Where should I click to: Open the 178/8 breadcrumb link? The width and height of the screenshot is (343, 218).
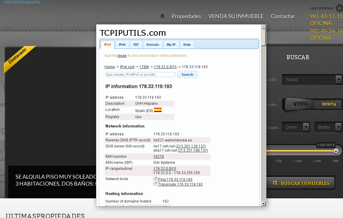click(x=144, y=67)
